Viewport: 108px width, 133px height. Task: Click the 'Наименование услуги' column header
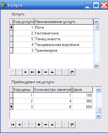64,22
